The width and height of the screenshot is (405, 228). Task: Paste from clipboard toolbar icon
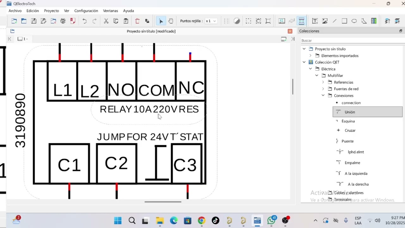[126, 21]
